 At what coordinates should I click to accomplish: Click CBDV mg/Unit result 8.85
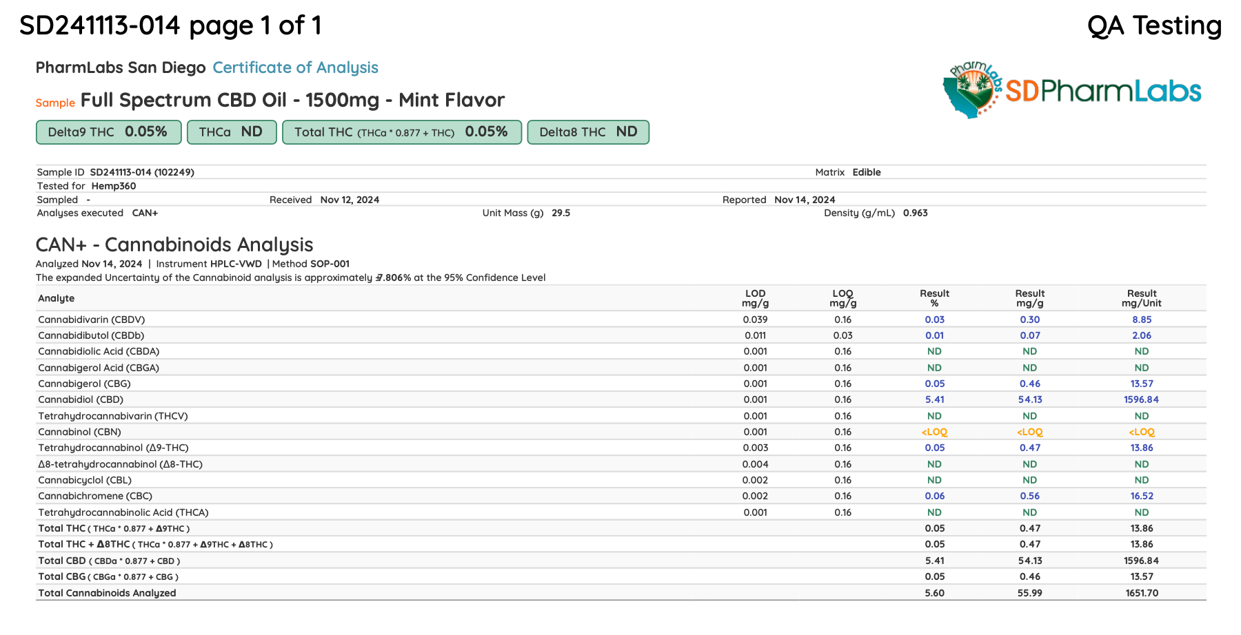point(1142,320)
